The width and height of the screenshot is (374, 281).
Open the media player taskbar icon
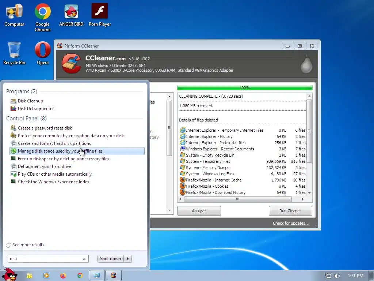click(x=46, y=276)
